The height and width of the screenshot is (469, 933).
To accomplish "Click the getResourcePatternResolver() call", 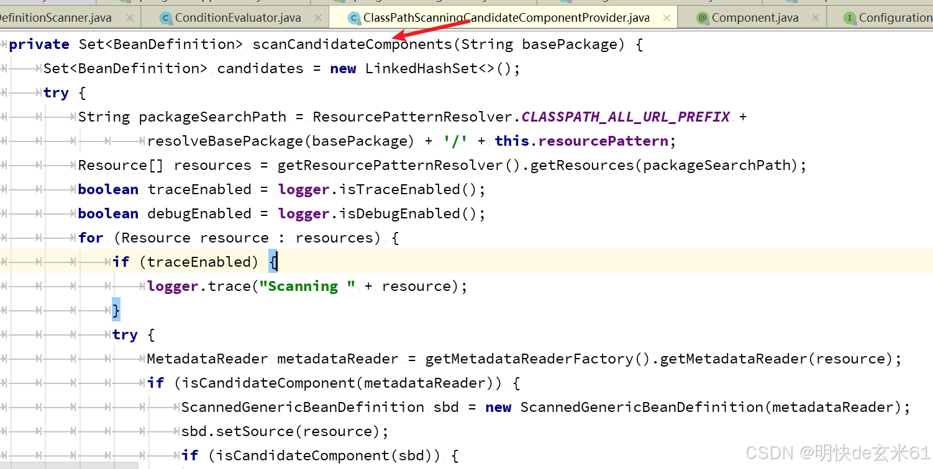I will point(398,165).
